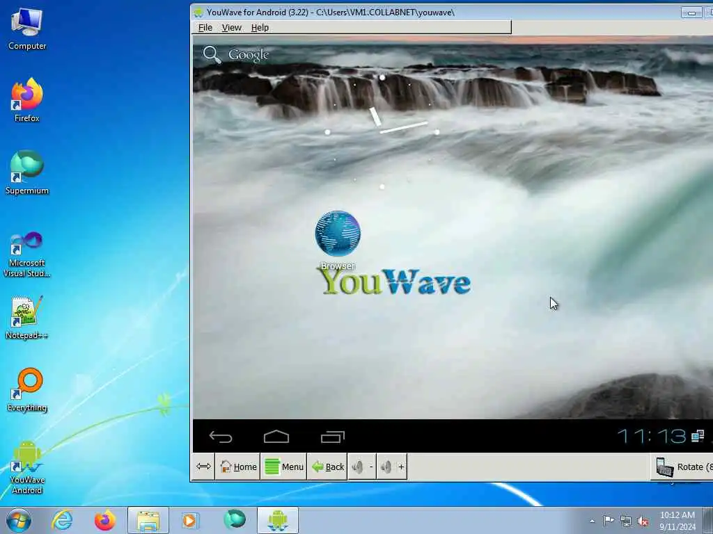
Task: Tap the Google search magnifier icon
Action: coord(212,54)
